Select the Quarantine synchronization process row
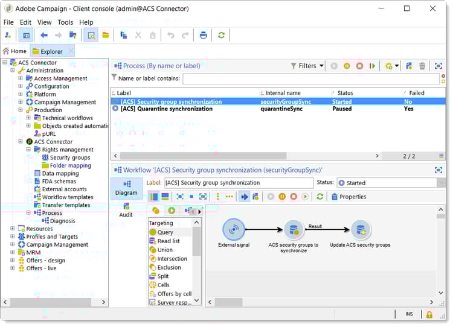 coord(278,109)
